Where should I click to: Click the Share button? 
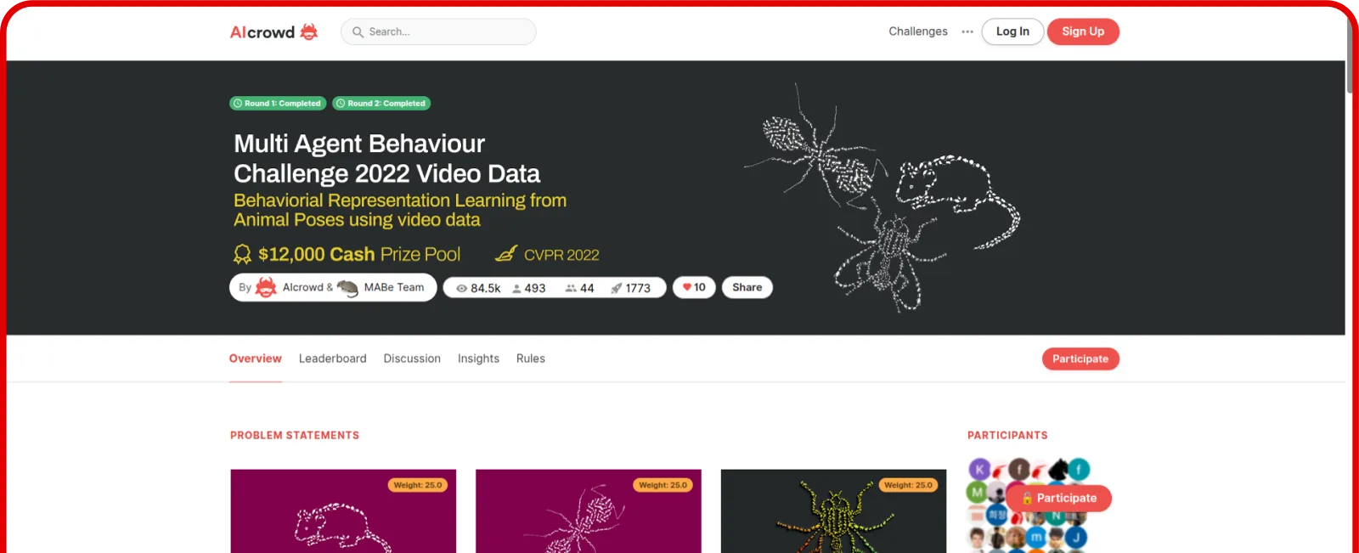pos(747,287)
